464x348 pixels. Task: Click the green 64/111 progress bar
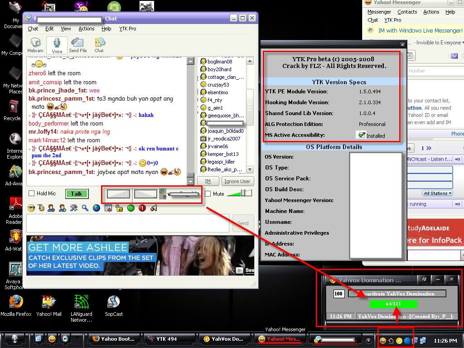(393, 304)
